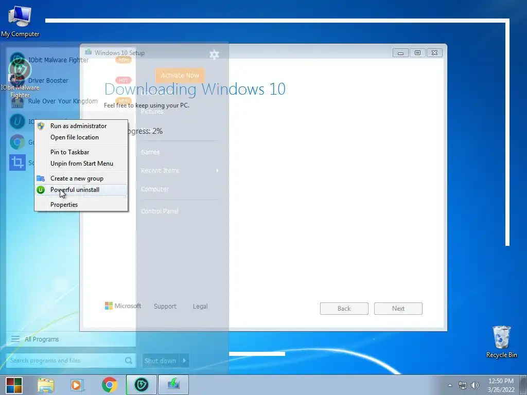Select Open file location entry
The image size is (527, 395).
(81, 137)
